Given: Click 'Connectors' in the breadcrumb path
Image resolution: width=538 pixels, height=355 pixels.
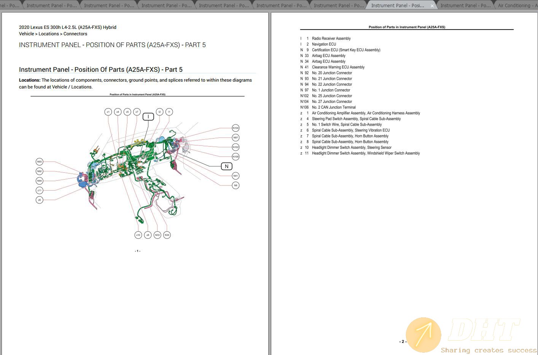Looking at the screenshot, I should coord(75,34).
